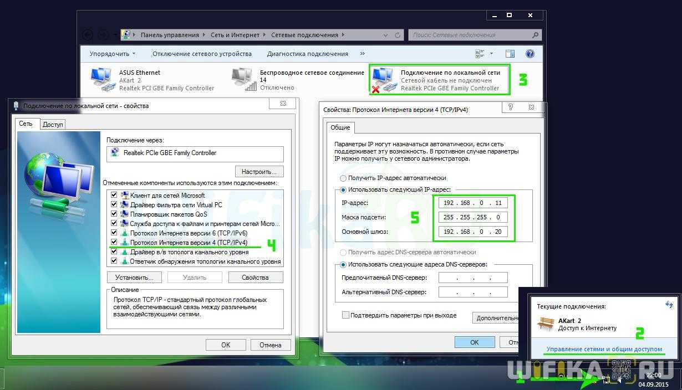Click the local area connection adapter icon
This screenshot has width=682, height=390.
pyautogui.click(x=384, y=80)
